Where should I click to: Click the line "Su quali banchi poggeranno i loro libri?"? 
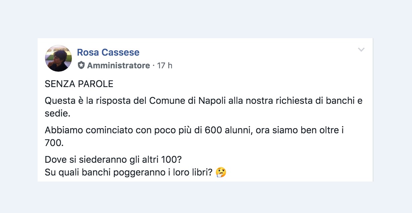pyautogui.click(x=129, y=172)
